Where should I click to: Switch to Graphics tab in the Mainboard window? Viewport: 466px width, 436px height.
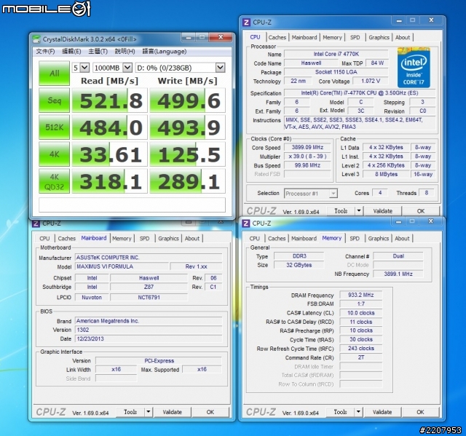point(168,239)
